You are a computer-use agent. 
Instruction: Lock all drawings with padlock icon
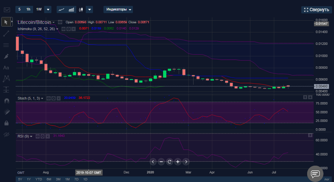coord(6,123)
